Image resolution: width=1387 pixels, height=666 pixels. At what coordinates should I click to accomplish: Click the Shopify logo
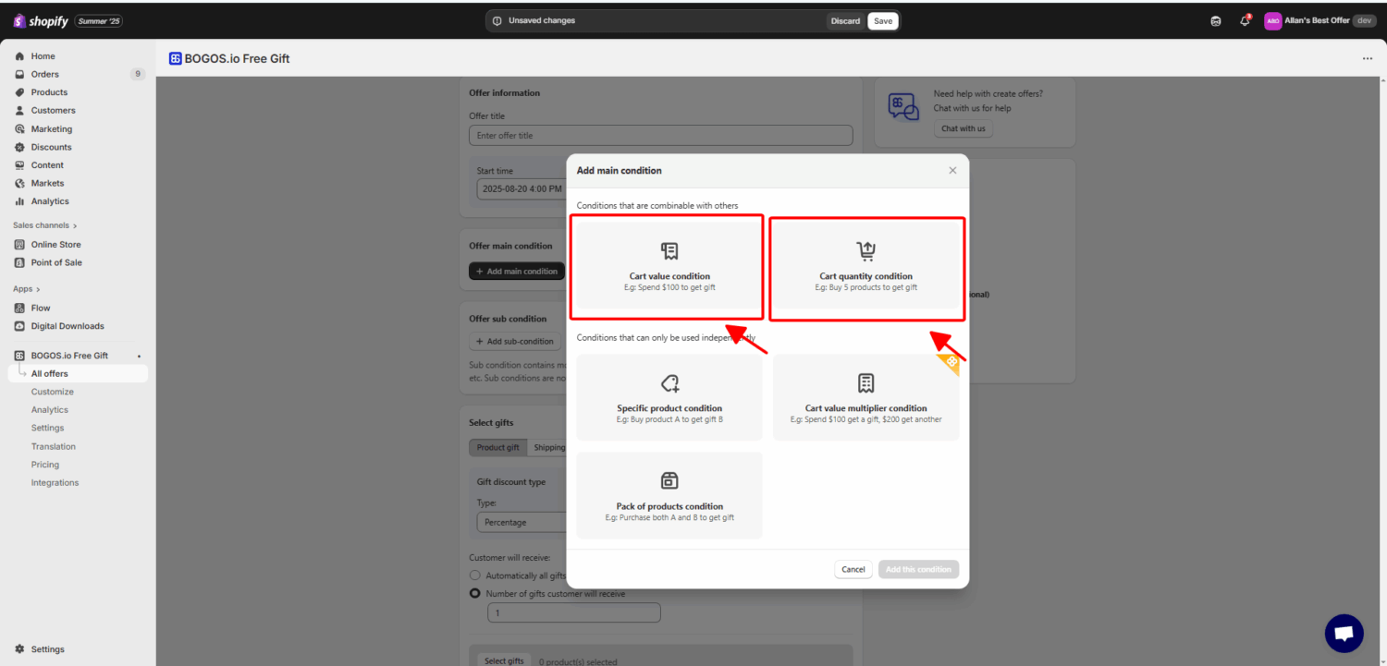(x=41, y=20)
